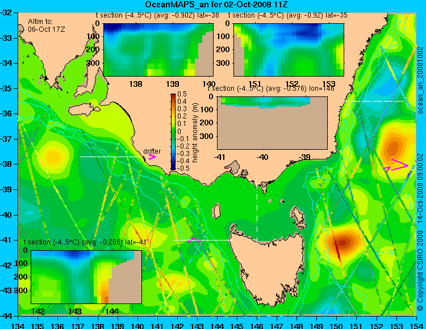The width and height of the screenshot is (426, 329).
Task: Click the dark red warm eddy east of Tasmania
Action: pyautogui.click(x=343, y=242)
